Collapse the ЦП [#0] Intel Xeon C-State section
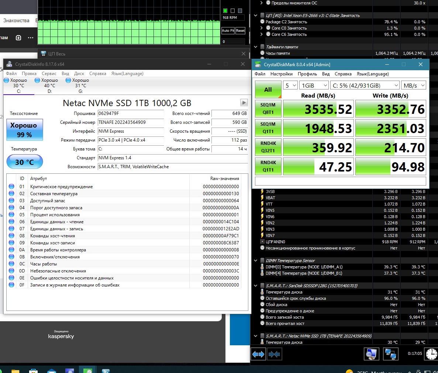The image size is (438, 373). coord(255,16)
